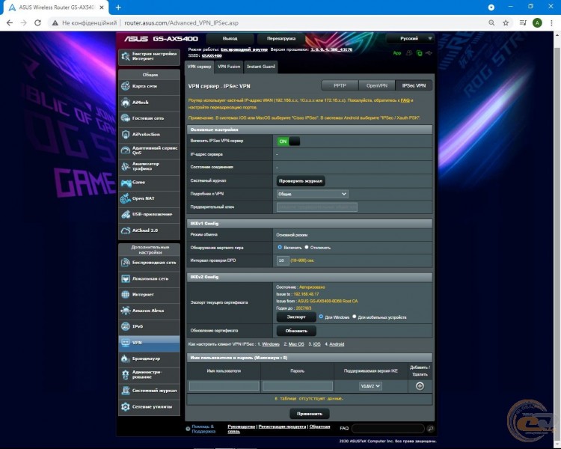Screen dimensions: 561x449
Task: Open VPN sidebar icon
Action: [x=125, y=343]
